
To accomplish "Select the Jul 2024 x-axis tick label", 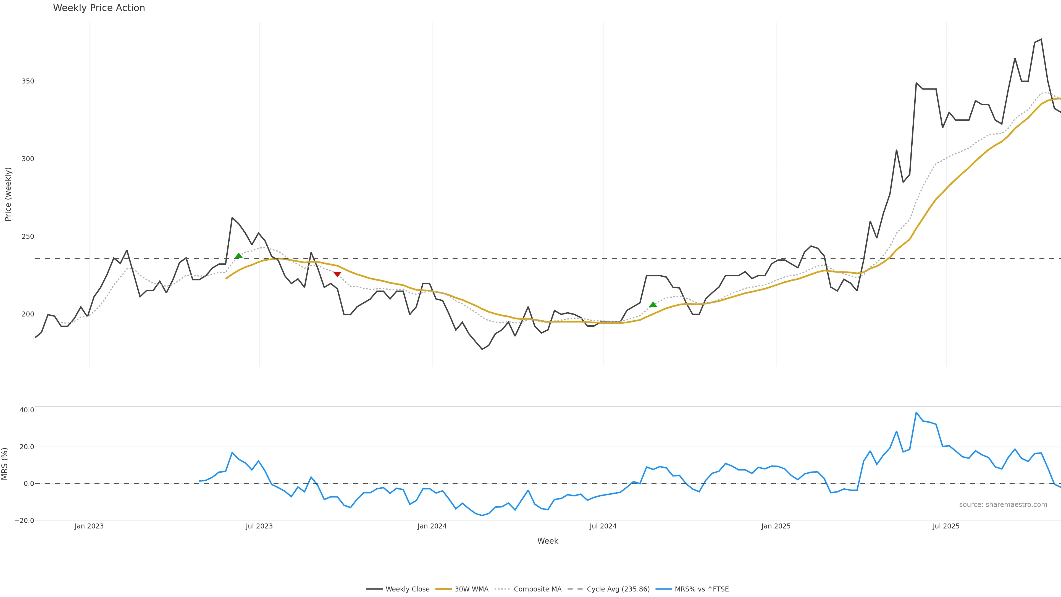I will click(603, 526).
